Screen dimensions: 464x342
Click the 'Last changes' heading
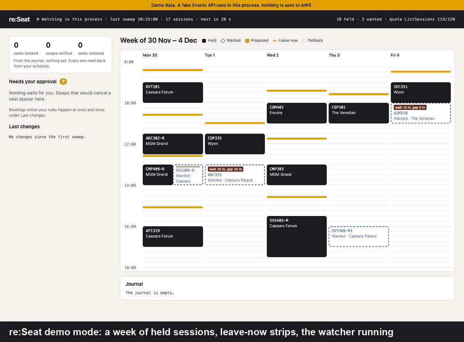point(24,127)
